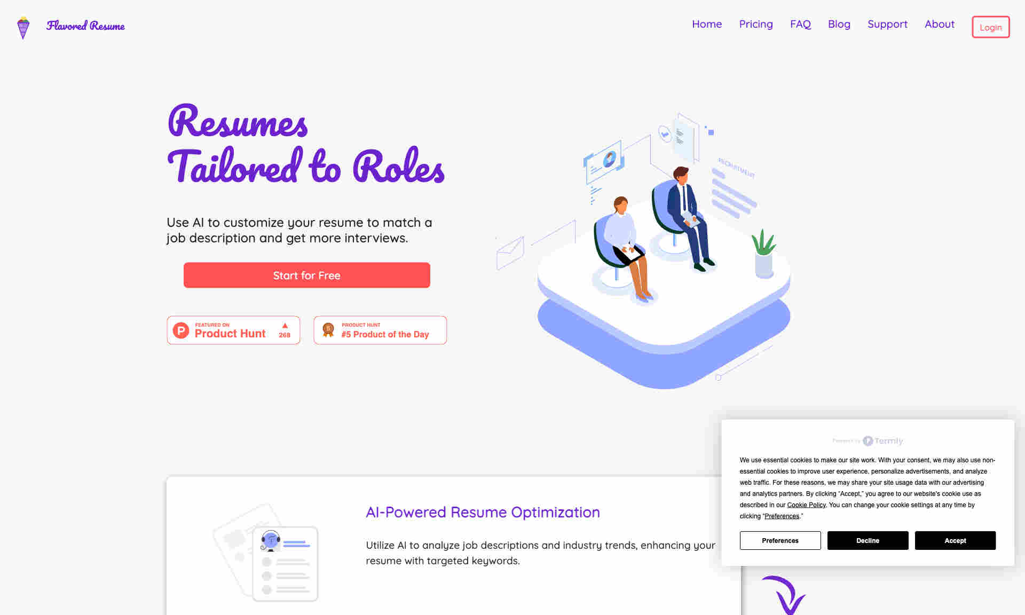The image size is (1025, 615).
Task: Click the Termly powered-by logo icon
Action: tap(868, 440)
